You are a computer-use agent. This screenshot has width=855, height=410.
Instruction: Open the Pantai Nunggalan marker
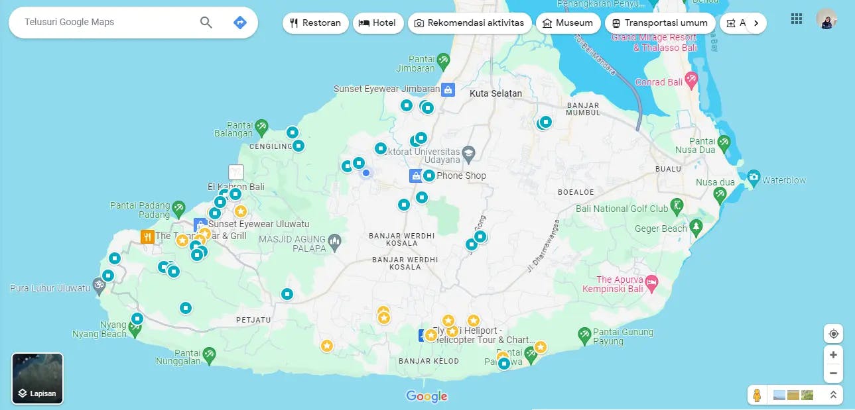click(209, 355)
